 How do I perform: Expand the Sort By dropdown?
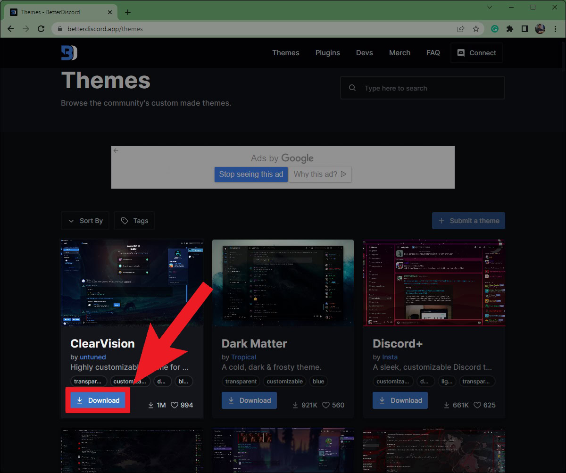pos(85,221)
